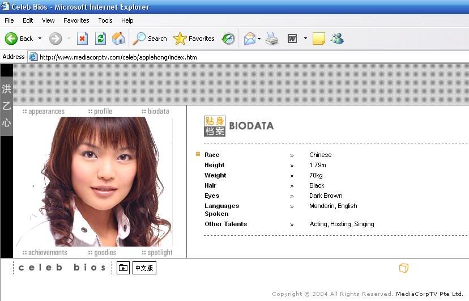469x301 pixels.
Task: Click the height value 1.79m
Action: tap(318, 165)
